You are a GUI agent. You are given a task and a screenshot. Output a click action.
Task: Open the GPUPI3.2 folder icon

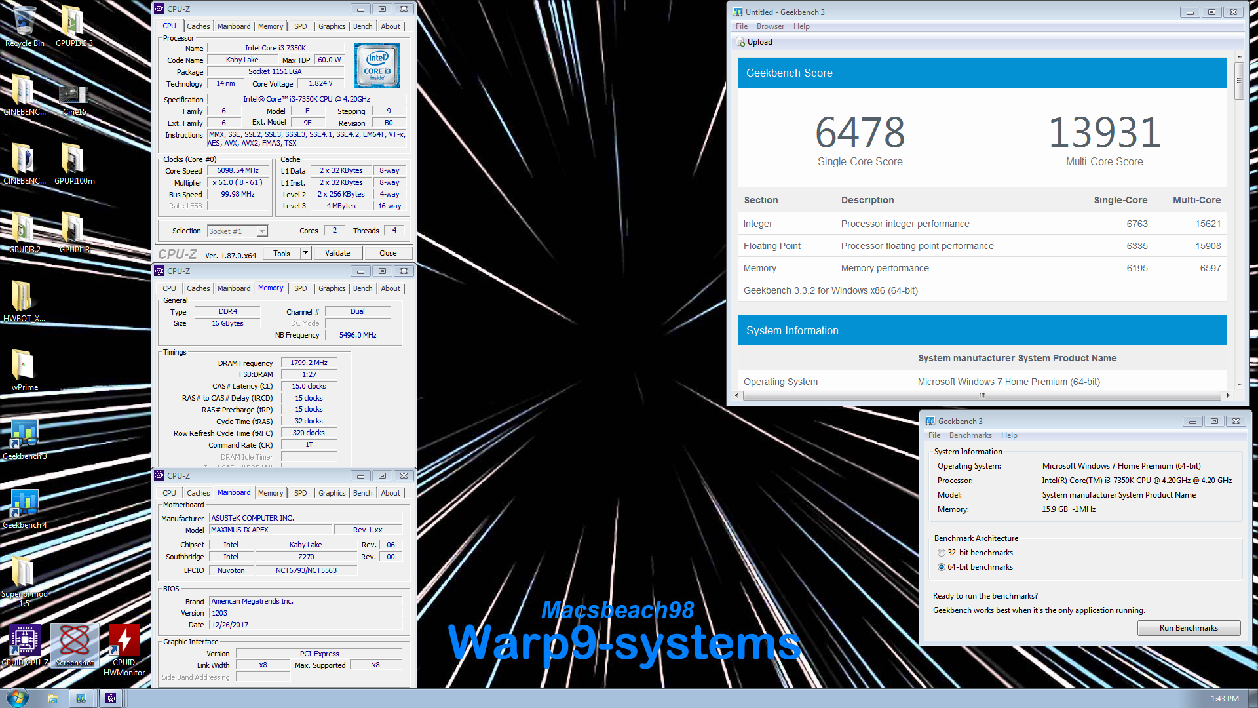pos(24,233)
